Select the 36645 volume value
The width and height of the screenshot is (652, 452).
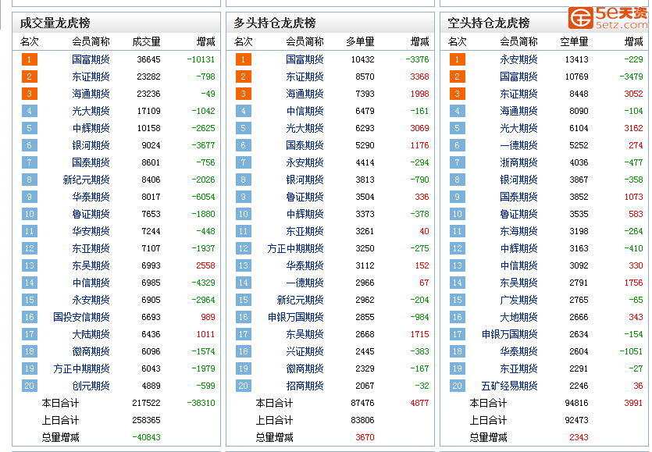[148, 59]
